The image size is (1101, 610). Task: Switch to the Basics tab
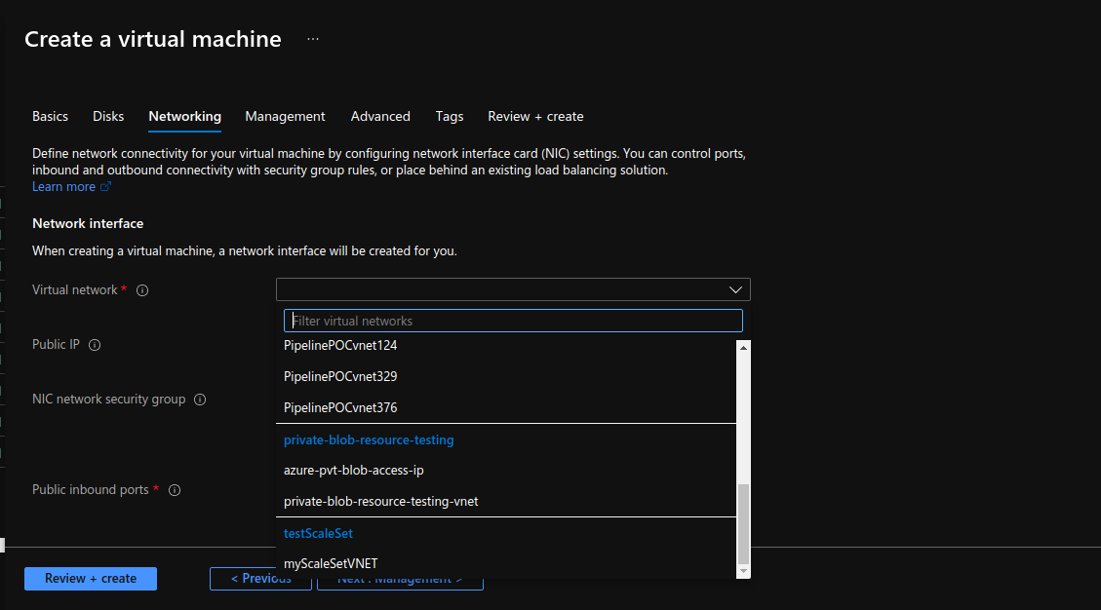pyautogui.click(x=50, y=117)
